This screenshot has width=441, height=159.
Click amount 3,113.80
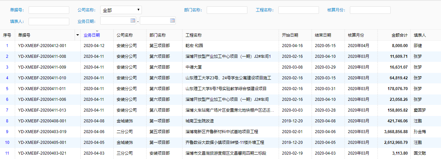(400, 153)
